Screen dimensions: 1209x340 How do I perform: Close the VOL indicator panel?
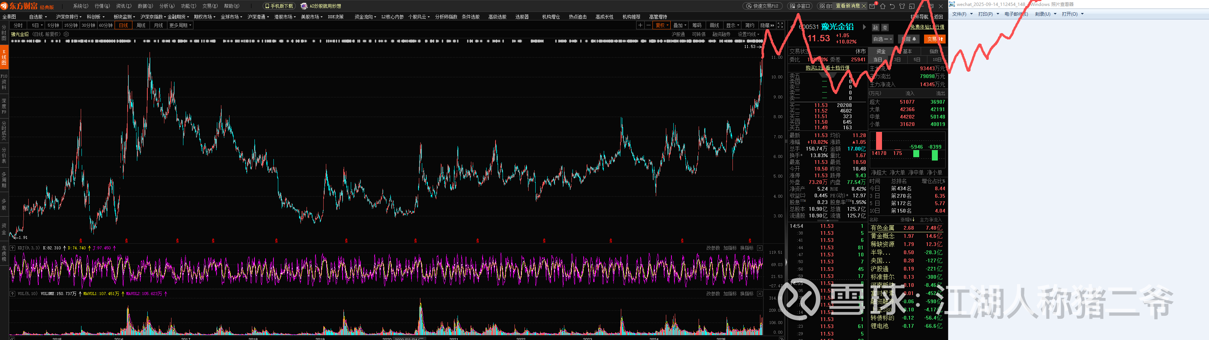[x=759, y=294]
